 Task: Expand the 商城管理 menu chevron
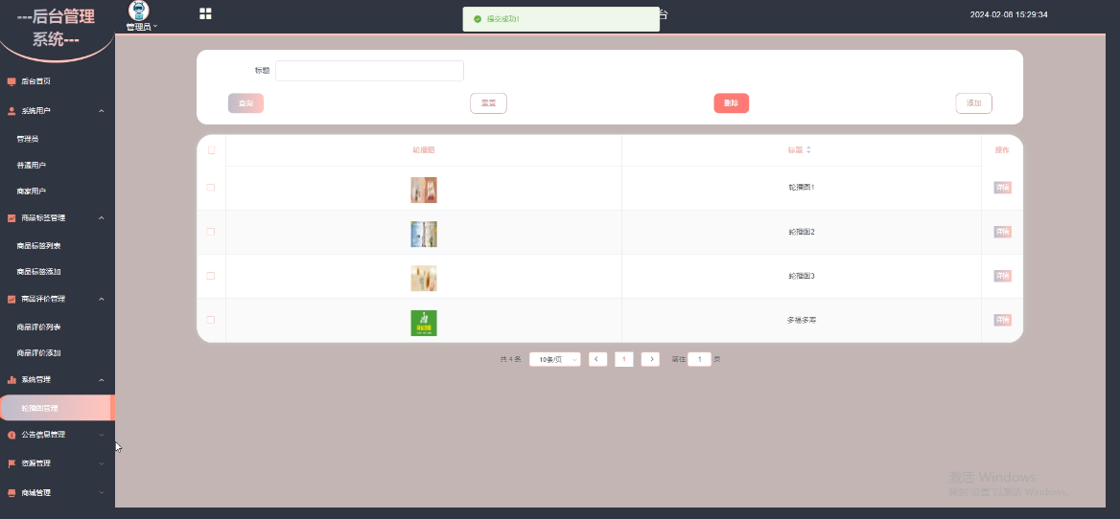click(x=102, y=492)
